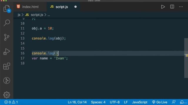This screenshot has height=105, width=188.
Task: Click the JS icon on script.js tab
Action: point(52,7)
